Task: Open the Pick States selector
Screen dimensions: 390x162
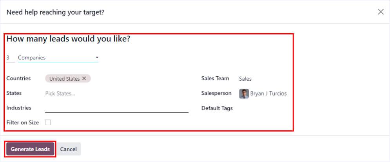Action: (60, 94)
